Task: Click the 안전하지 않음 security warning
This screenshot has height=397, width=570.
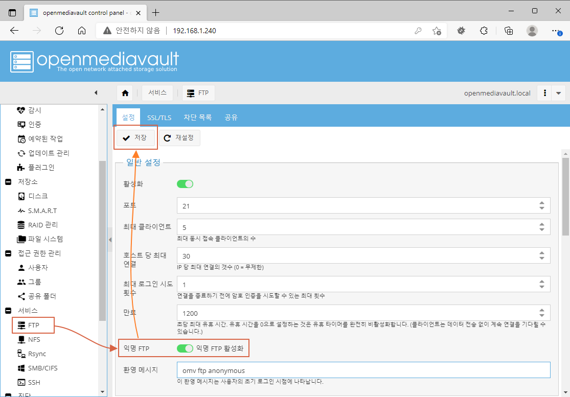Action: tap(131, 31)
